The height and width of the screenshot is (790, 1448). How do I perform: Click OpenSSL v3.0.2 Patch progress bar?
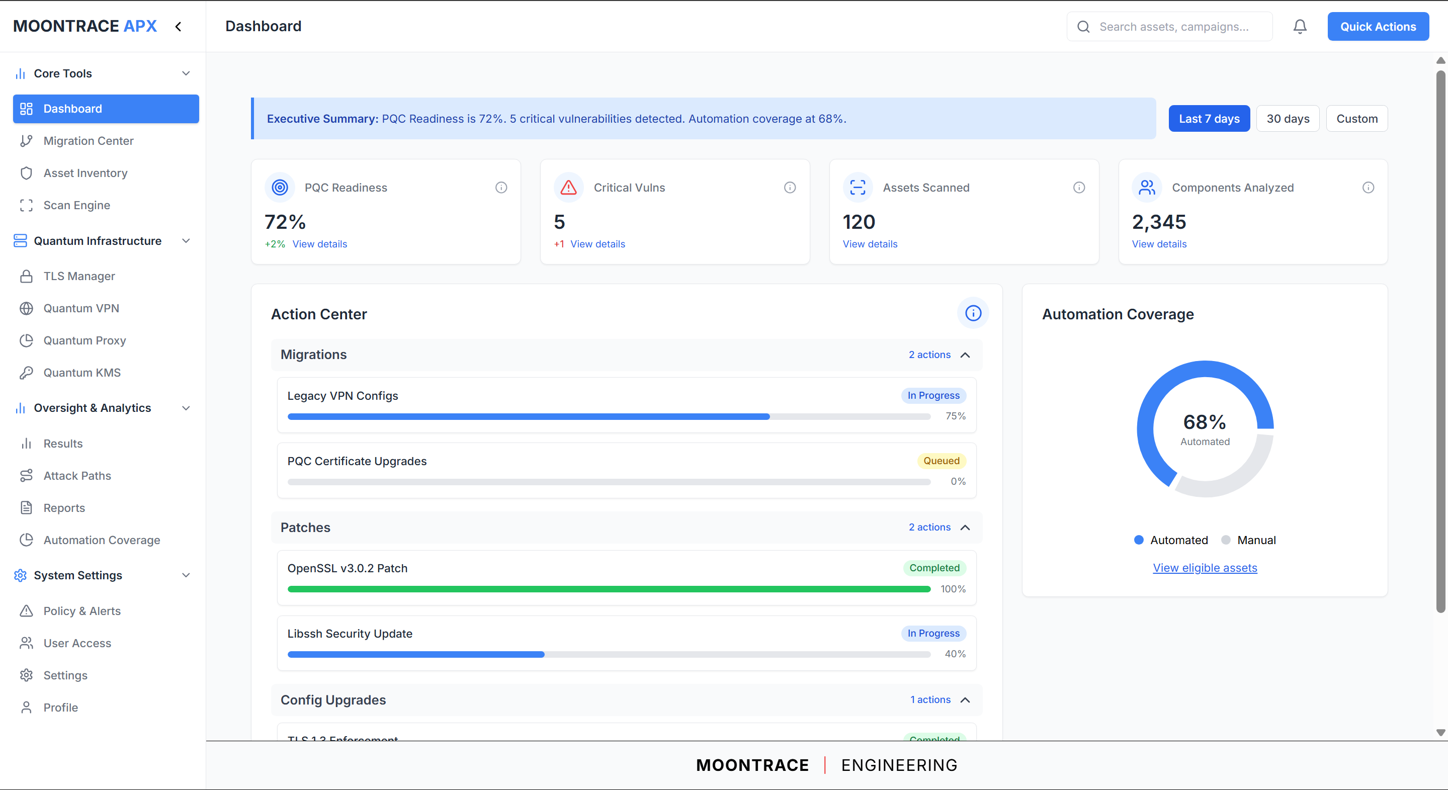tap(609, 589)
